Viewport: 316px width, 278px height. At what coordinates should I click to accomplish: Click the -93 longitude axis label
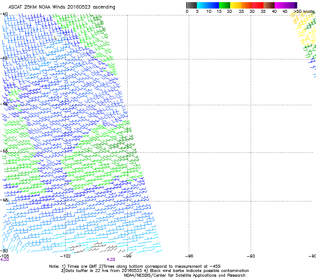pyautogui.click(x=251, y=256)
